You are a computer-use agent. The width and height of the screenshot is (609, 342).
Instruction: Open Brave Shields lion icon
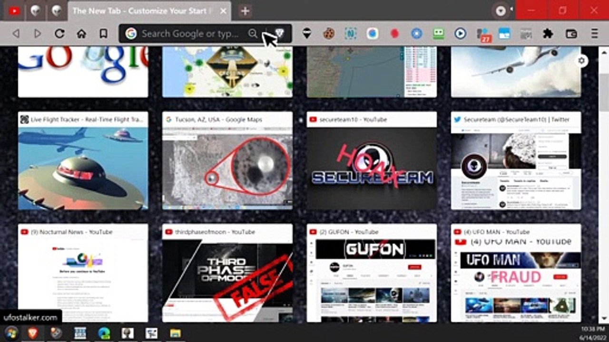tap(280, 33)
